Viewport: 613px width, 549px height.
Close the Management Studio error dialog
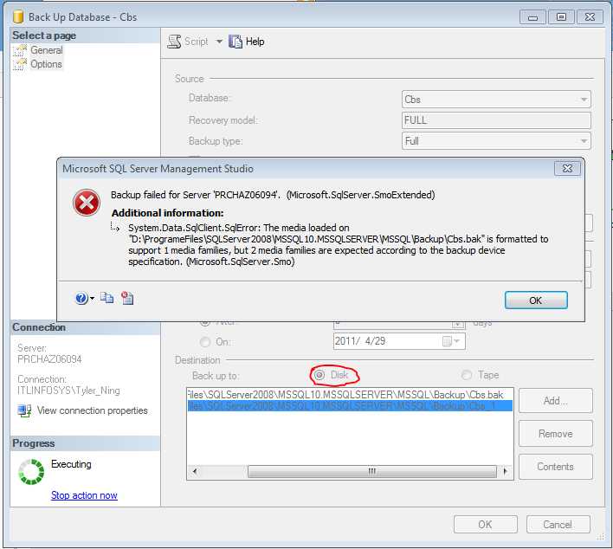click(x=568, y=169)
